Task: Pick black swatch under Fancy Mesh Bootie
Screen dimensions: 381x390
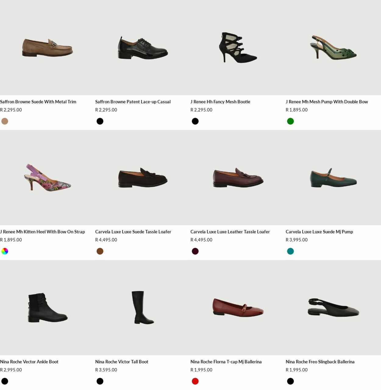Action: [195, 121]
